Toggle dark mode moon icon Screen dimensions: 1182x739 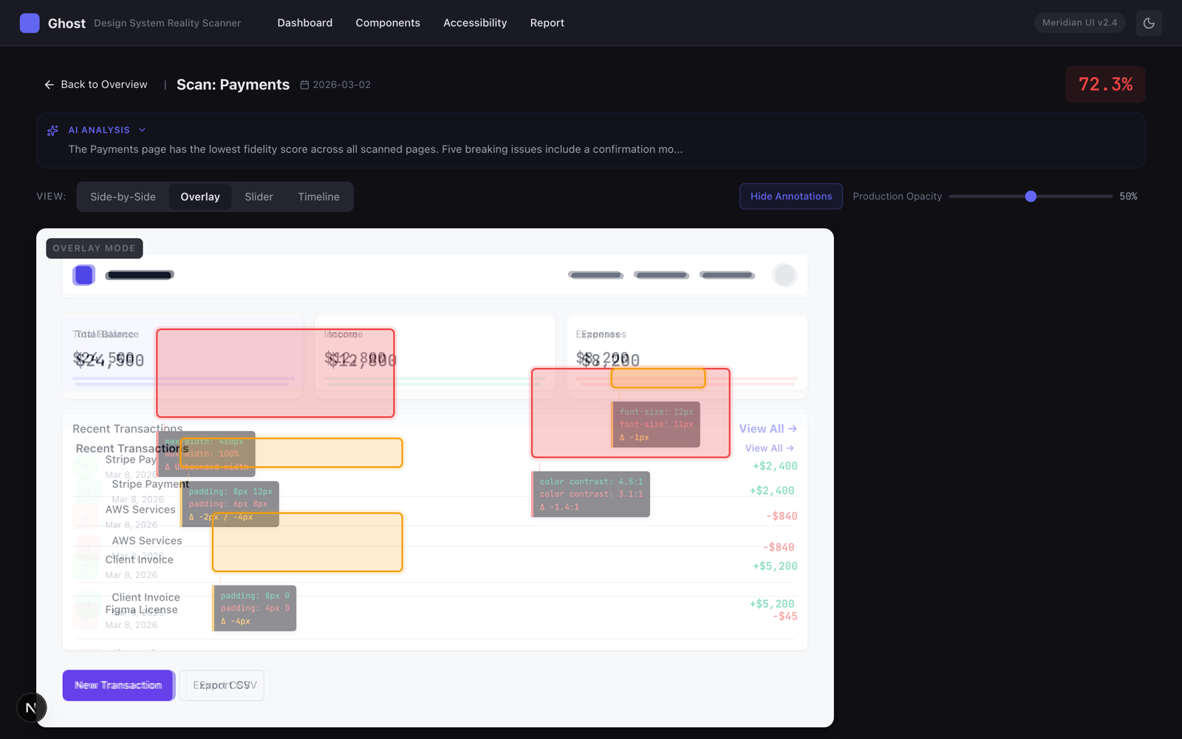[x=1149, y=23]
